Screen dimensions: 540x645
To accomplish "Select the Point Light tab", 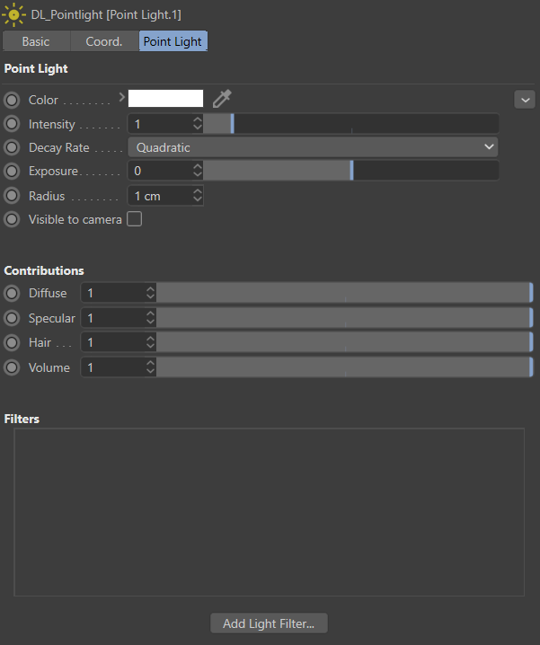I will click(173, 41).
